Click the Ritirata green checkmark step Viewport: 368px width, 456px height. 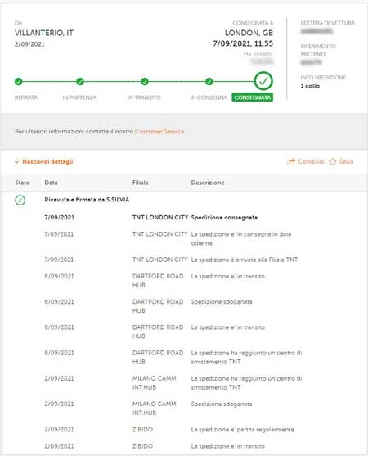18,81
